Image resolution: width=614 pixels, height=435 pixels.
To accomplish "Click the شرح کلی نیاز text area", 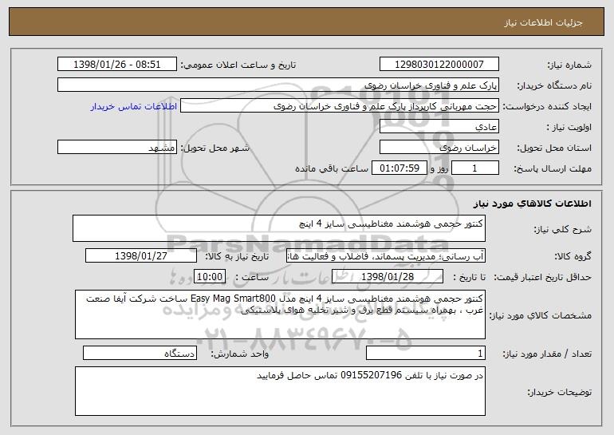I will point(279,228).
